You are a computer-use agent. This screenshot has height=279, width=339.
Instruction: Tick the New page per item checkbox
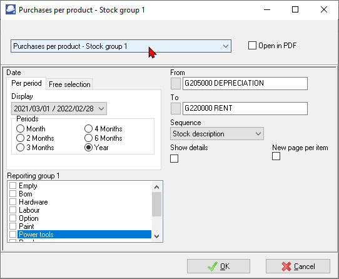pos(276,156)
